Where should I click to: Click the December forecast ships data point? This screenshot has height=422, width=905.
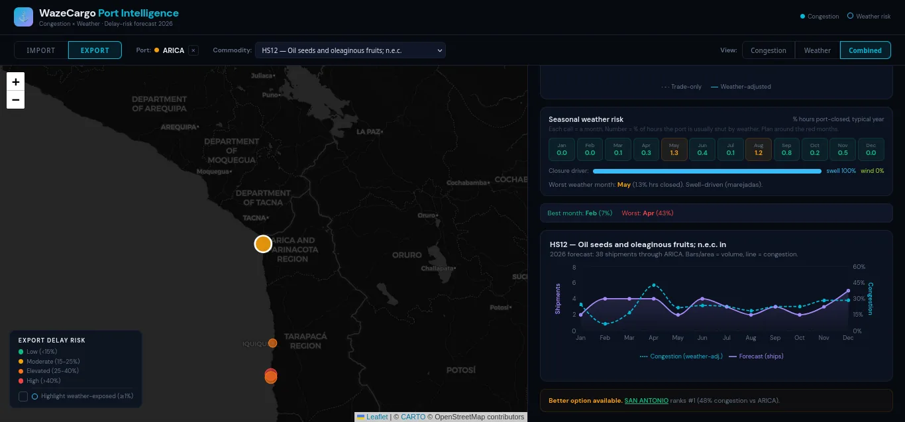[x=848, y=291]
